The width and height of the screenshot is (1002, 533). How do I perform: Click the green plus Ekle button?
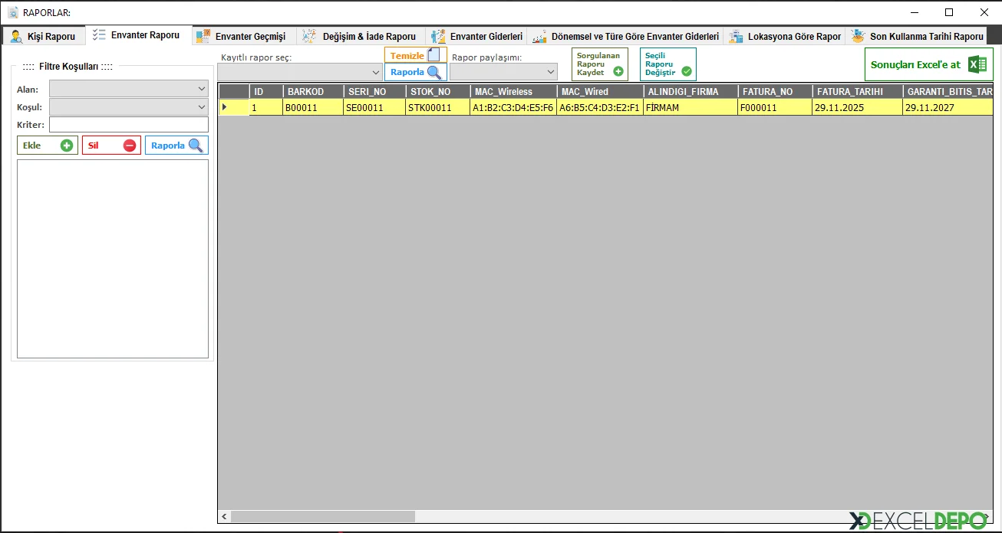48,146
